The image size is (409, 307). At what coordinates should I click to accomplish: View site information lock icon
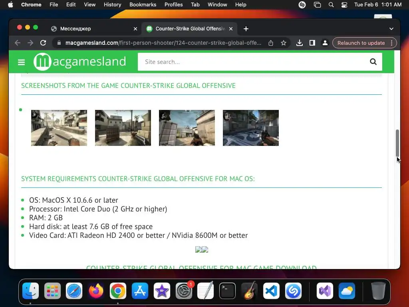[x=59, y=43]
